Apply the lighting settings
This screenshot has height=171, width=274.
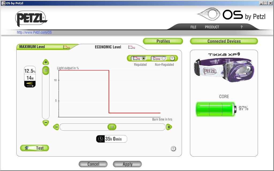(x=127, y=164)
